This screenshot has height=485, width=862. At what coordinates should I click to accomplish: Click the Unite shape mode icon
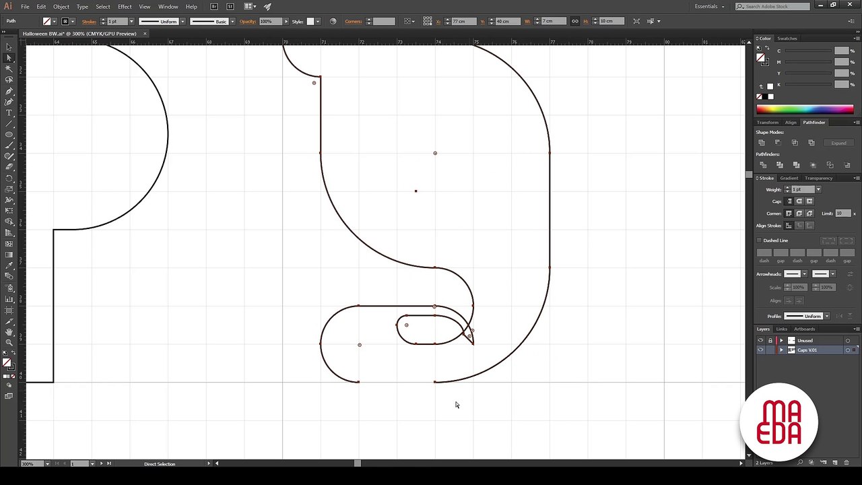coord(762,143)
